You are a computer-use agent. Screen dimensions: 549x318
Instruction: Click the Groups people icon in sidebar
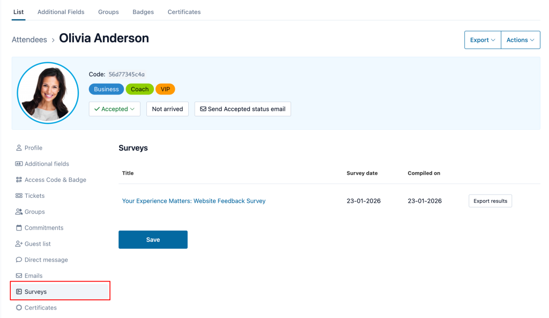point(19,212)
